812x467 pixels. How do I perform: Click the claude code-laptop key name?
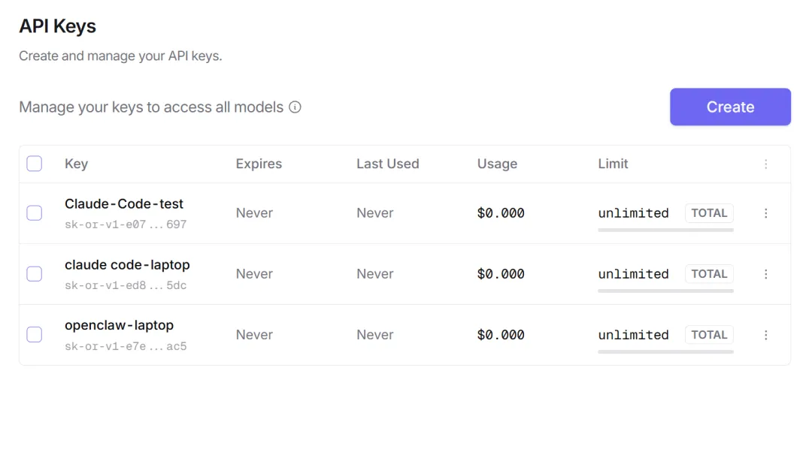(127, 265)
